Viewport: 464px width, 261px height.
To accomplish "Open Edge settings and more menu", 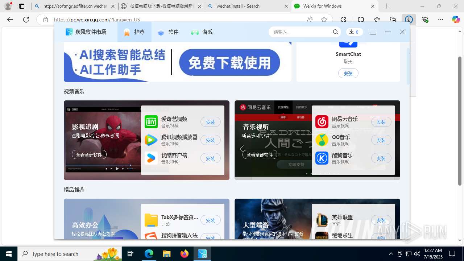I will point(441,20).
